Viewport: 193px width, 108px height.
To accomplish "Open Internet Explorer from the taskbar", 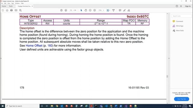I will [87, 106].
